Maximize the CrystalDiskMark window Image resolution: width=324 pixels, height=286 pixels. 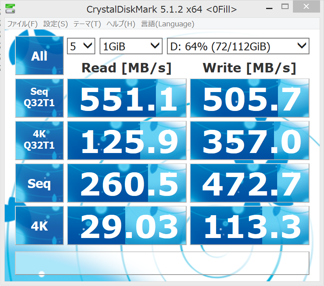coord(285,7)
